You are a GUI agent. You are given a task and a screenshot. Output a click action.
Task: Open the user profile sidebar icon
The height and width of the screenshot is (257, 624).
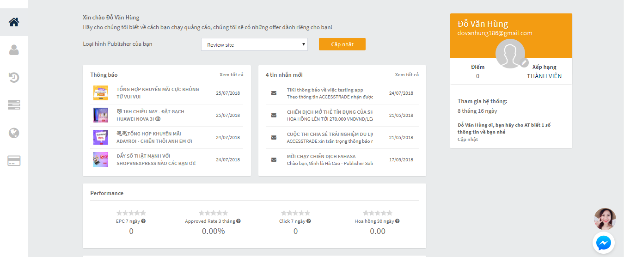(x=14, y=50)
